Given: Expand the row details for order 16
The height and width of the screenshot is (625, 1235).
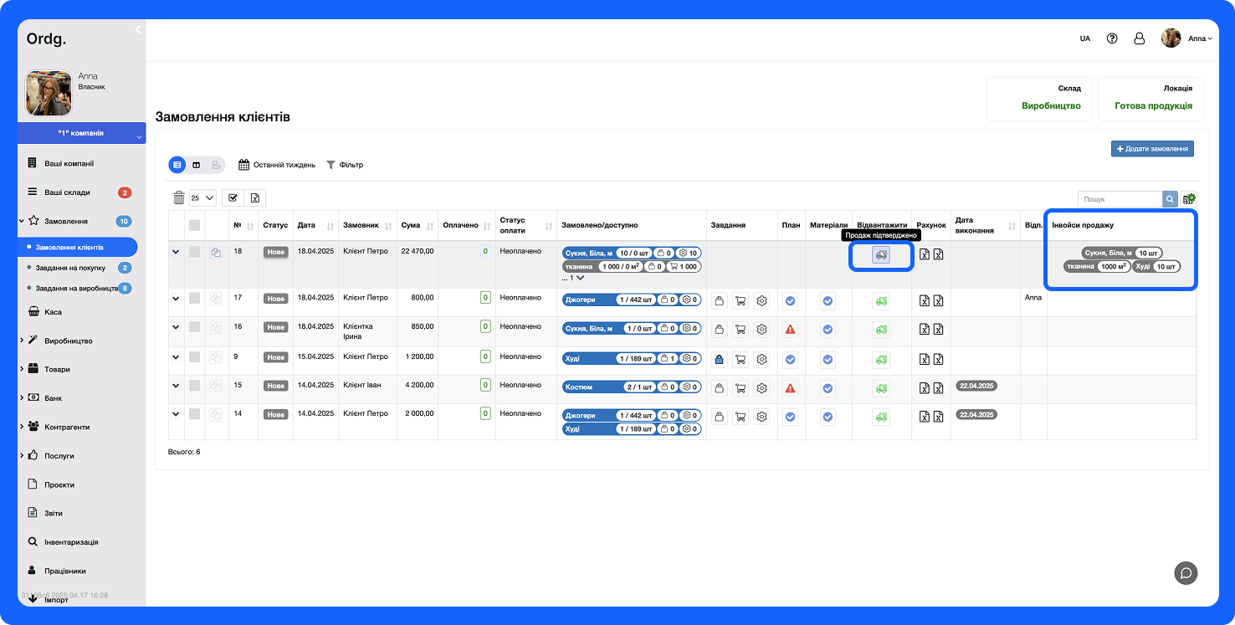Looking at the screenshot, I should pyautogui.click(x=176, y=327).
